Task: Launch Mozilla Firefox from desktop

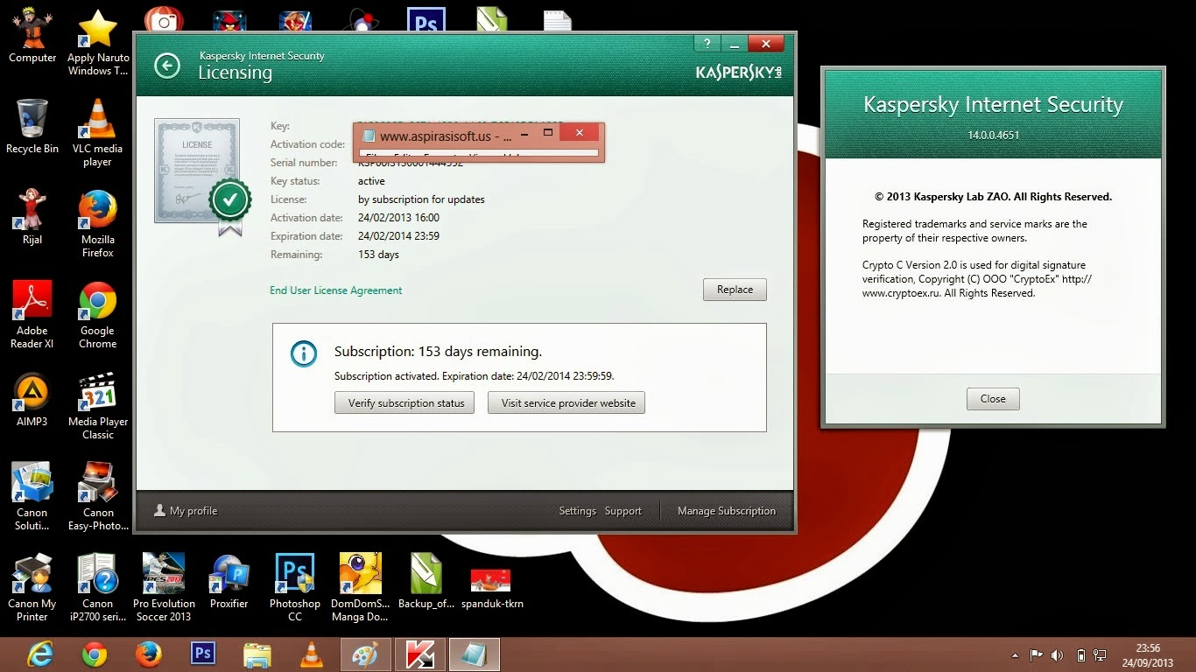Action: tap(98, 224)
